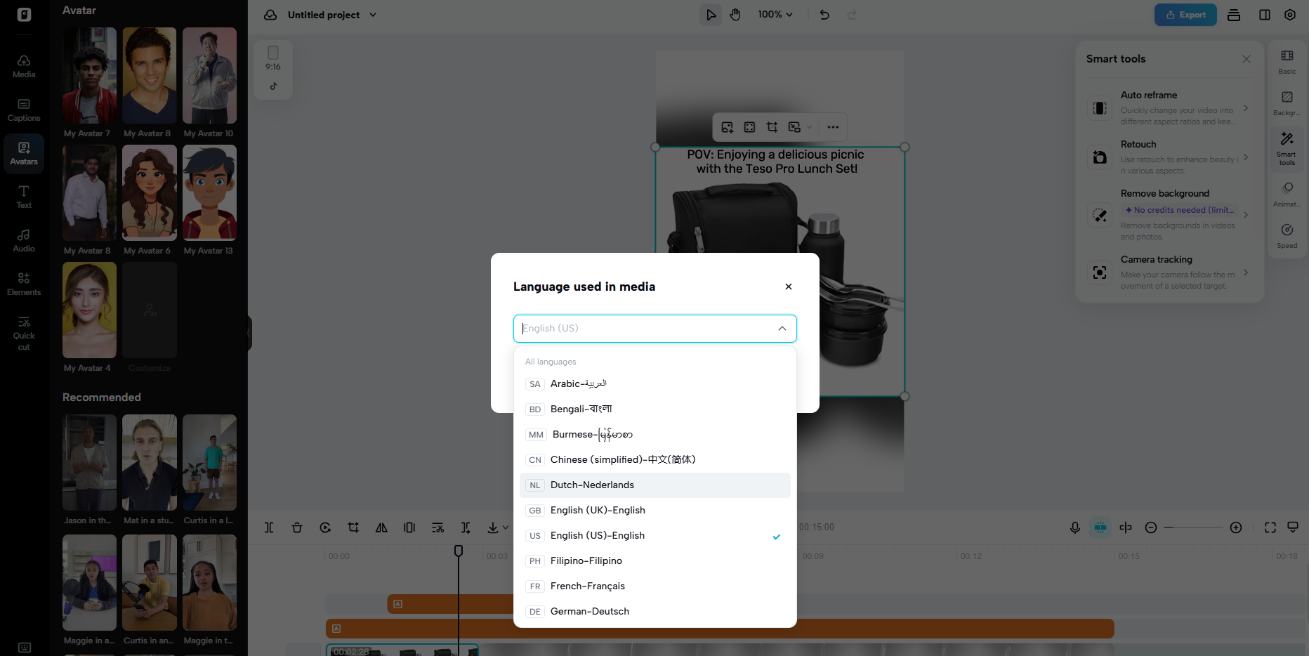
Task: Click the reverse playback icon in timeline toolbar
Action: (x=325, y=527)
